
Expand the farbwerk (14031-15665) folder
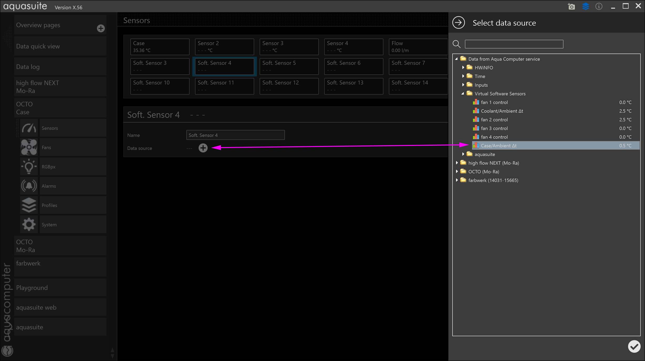[x=457, y=180]
